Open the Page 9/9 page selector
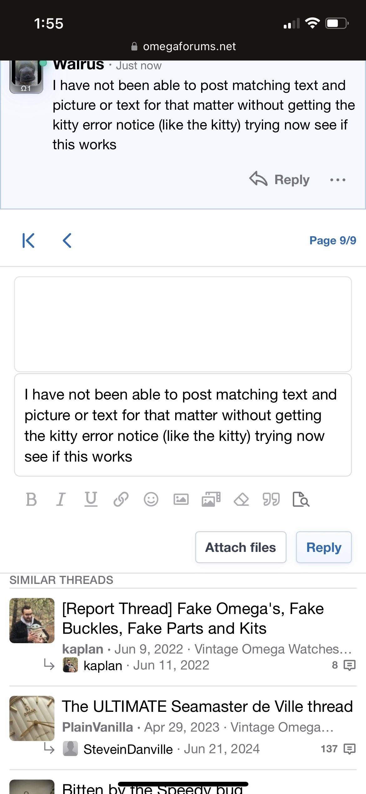This screenshot has width=366, height=794. coord(333,241)
